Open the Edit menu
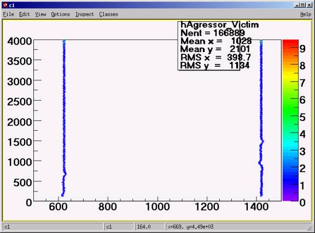Viewport: 315px width, 233px height. point(24,14)
